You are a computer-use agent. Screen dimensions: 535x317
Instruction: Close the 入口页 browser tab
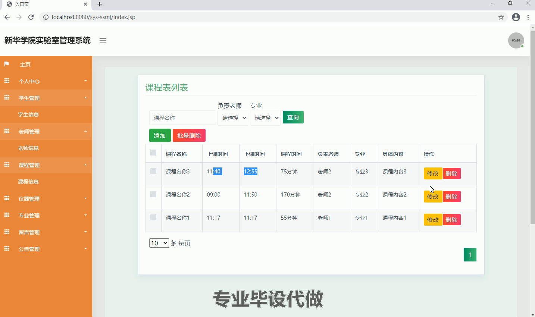tap(85, 4)
